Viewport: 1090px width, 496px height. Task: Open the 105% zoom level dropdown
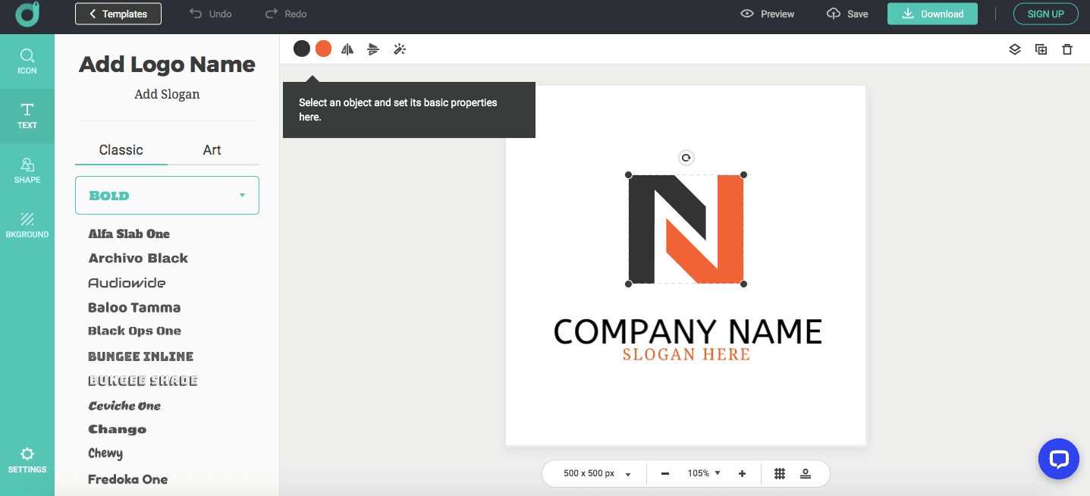pos(704,473)
